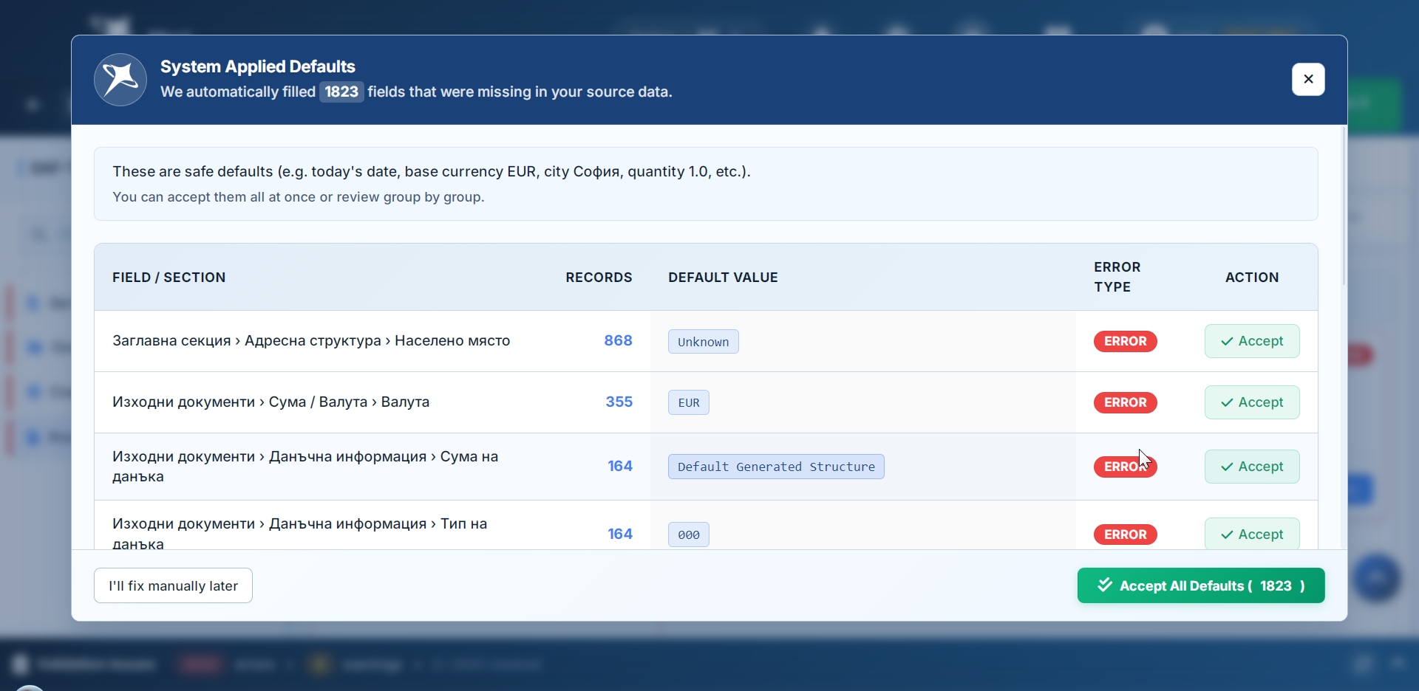Click the RECORDS column header
This screenshot has width=1419, height=691.
[x=599, y=278]
